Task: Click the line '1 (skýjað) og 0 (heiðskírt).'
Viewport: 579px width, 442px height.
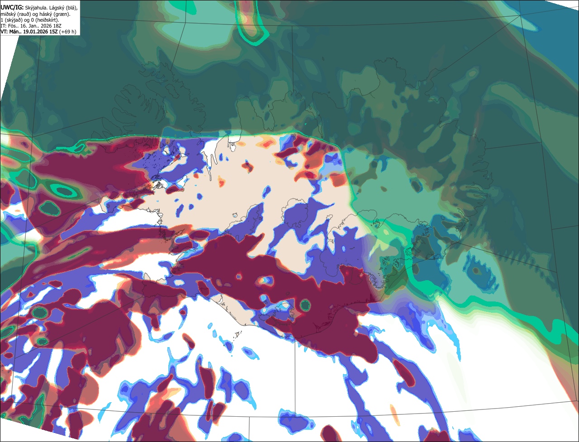Action: click(30, 20)
